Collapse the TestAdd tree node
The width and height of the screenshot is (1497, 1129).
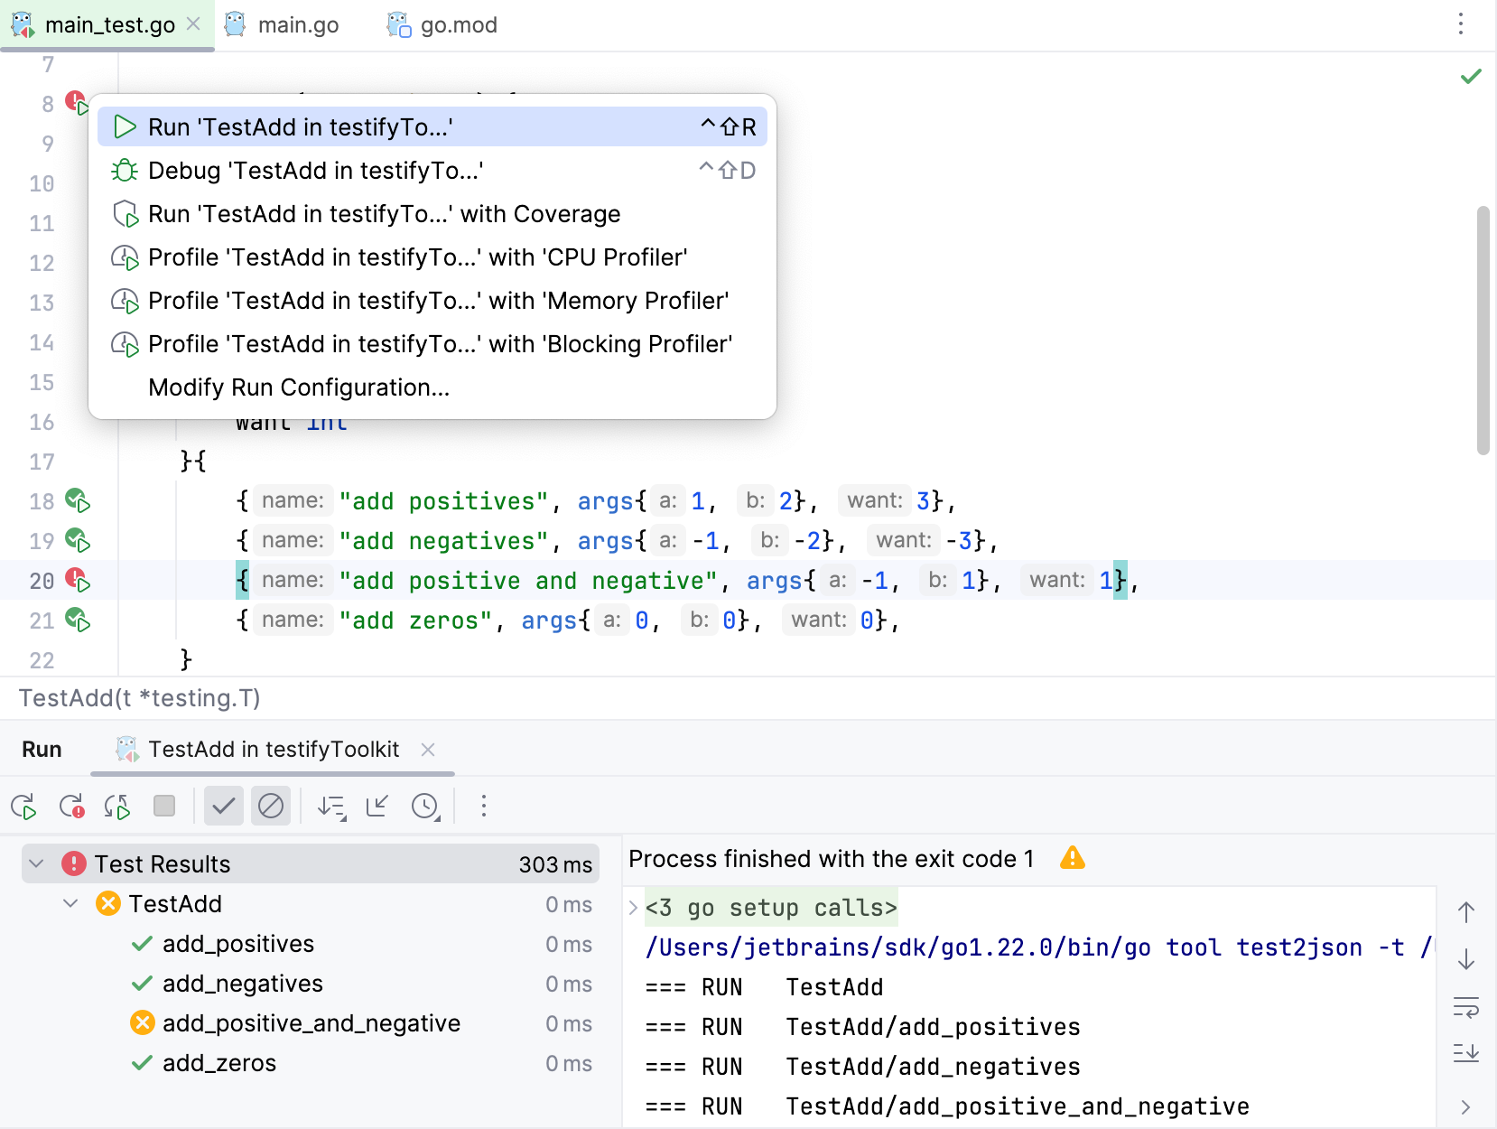coord(70,904)
